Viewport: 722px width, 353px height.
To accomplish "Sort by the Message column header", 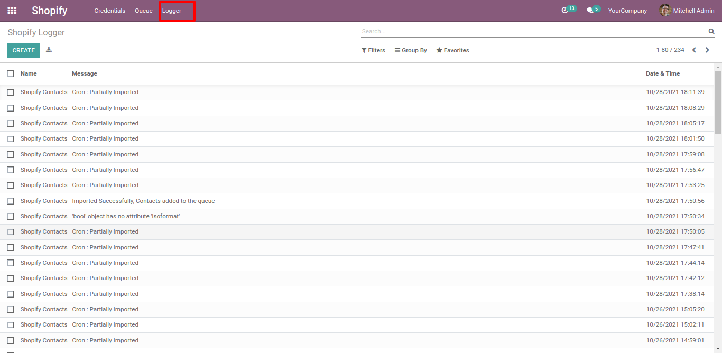I will 85,73.
